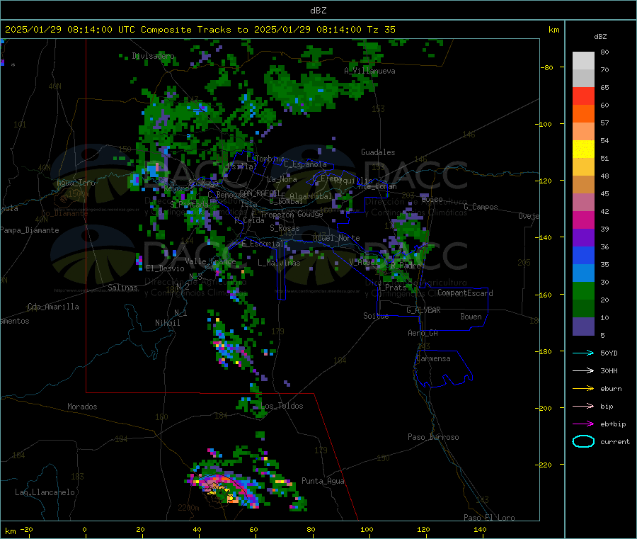
Task: Click the yellow 51–54 dBZ color band
Action: coord(583,149)
